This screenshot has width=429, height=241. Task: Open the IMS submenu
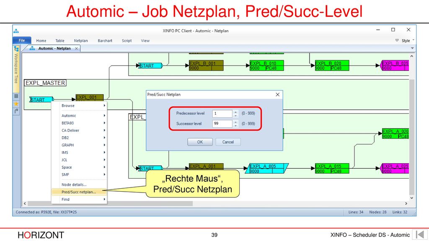click(x=79, y=152)
